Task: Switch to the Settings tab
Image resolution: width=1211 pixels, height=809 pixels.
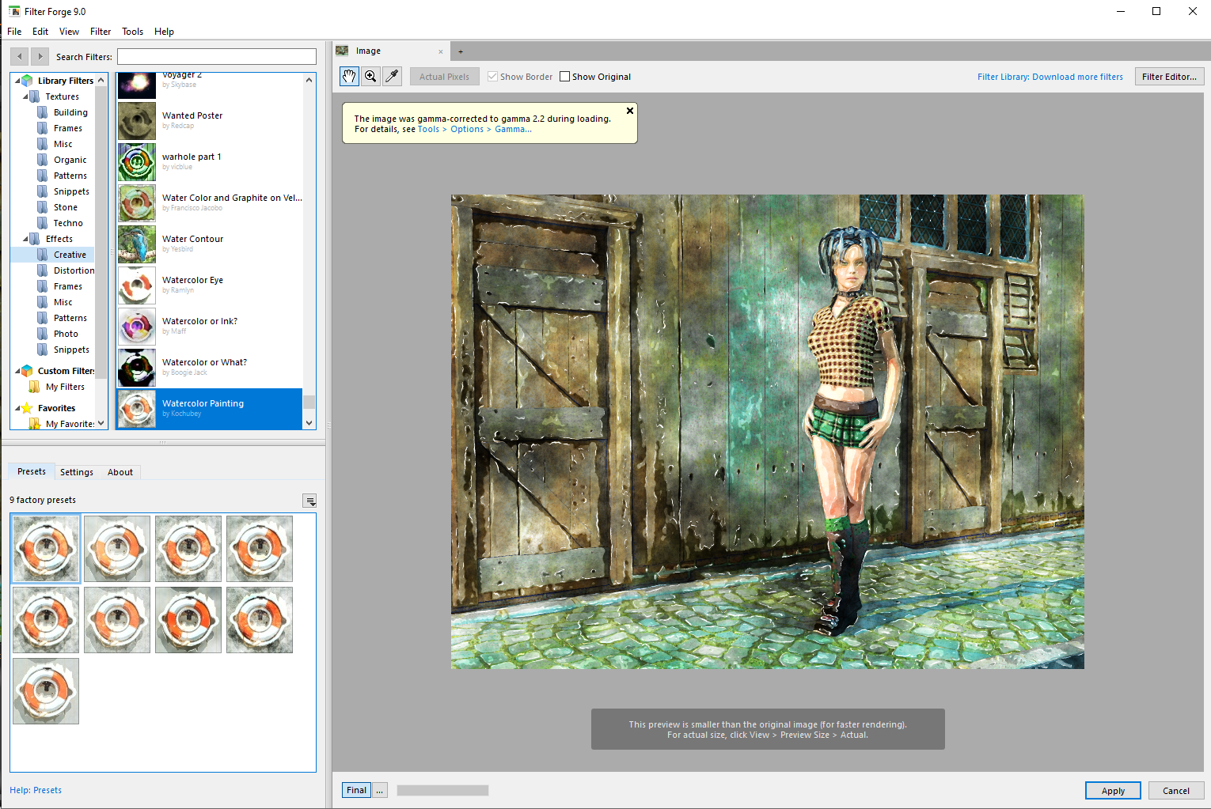Action: [77, 472]
